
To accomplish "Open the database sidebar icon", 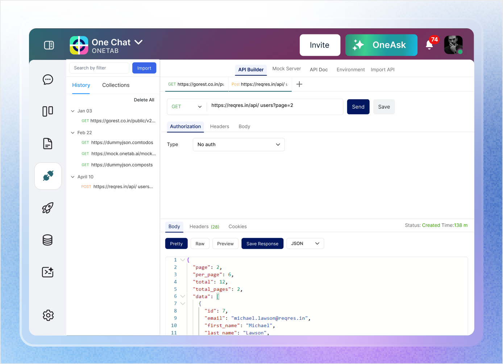I will click(48, 240).
